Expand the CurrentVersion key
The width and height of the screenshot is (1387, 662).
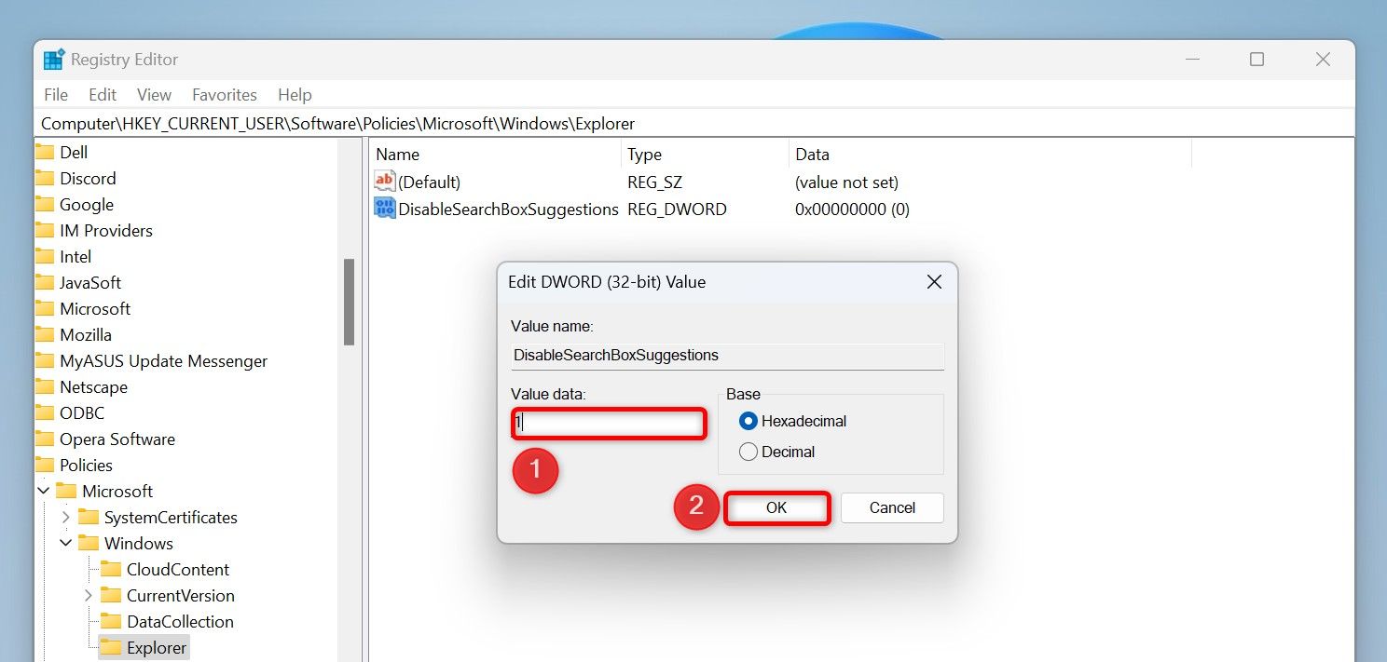88,595
